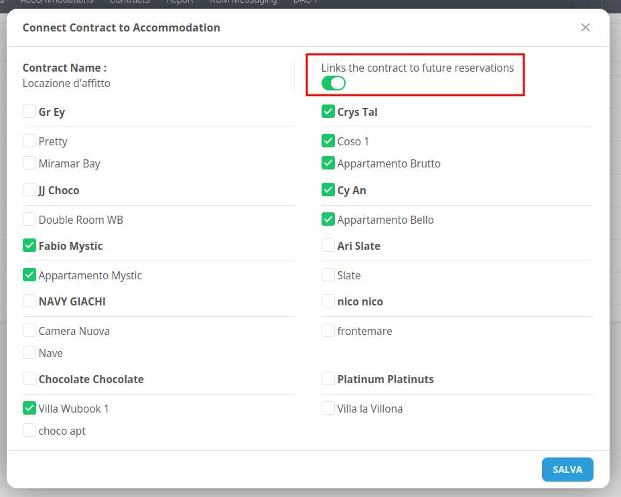621x497 pixels.
Task: Check the Ari Slate checkbox
Action: 328,246
